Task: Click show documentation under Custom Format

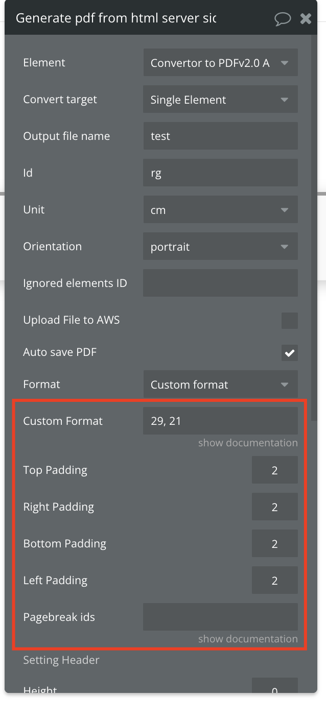Action: [x=248, y=443]
